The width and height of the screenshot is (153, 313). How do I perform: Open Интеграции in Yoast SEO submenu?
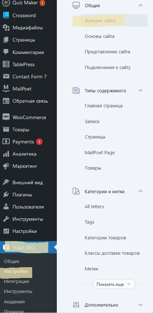click(16, 282)
